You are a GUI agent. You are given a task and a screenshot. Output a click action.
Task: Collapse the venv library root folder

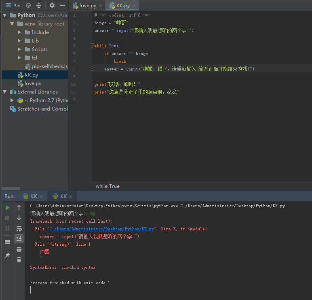coord(12,24)
